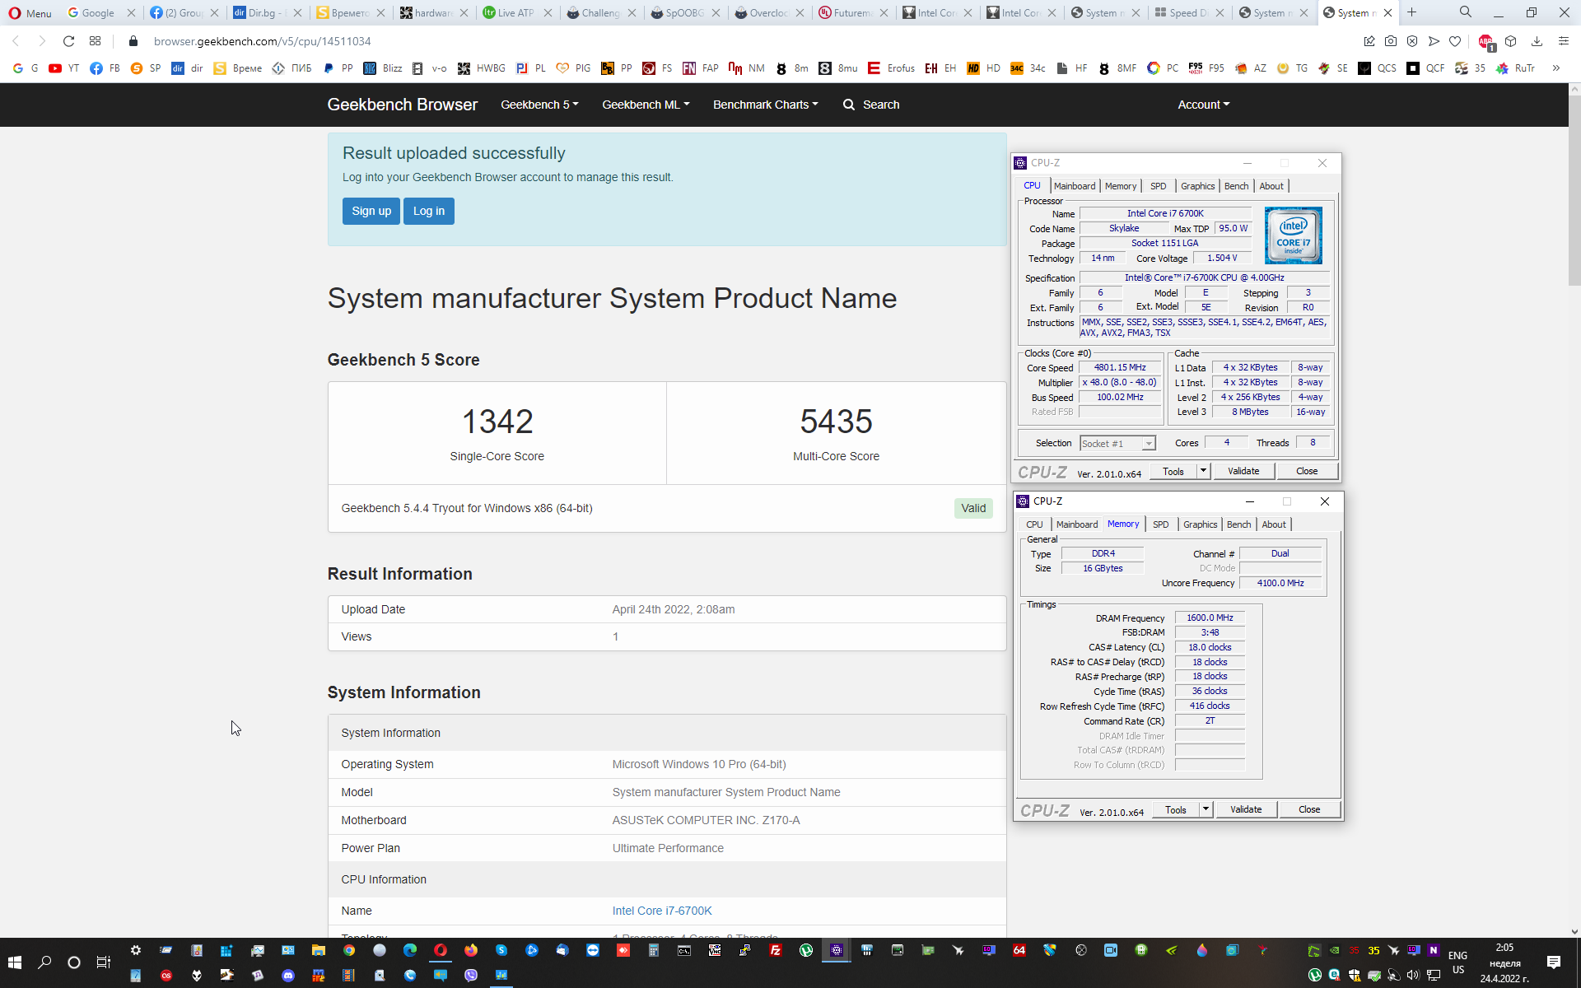Click the ENG US language indicator
Viewport: 1581px width, 988px height.
[x=1457, y=962]
